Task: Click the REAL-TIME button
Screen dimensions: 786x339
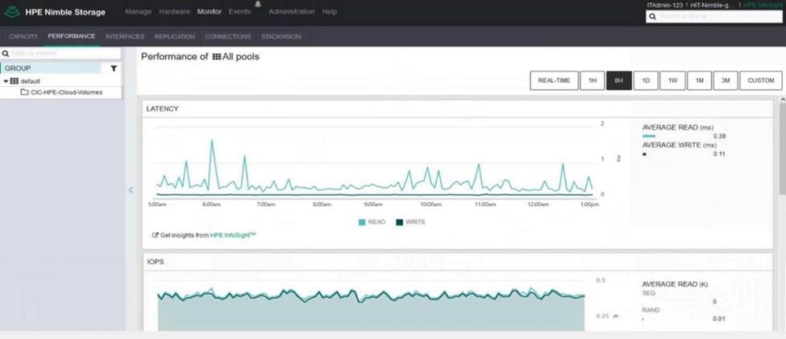Action: pyautogui.click(x=554, y=81)
